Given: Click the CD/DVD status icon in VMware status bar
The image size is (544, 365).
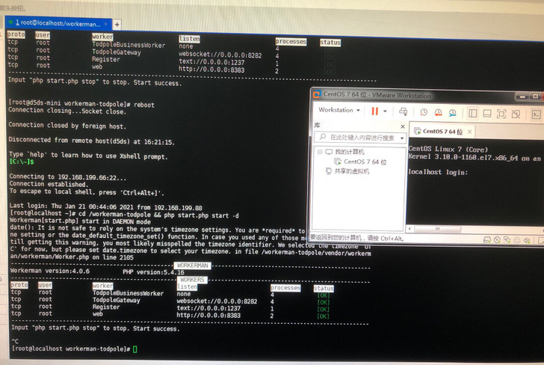Looking at the screenshot, I should pyautogui.click(x=497, y=239).
